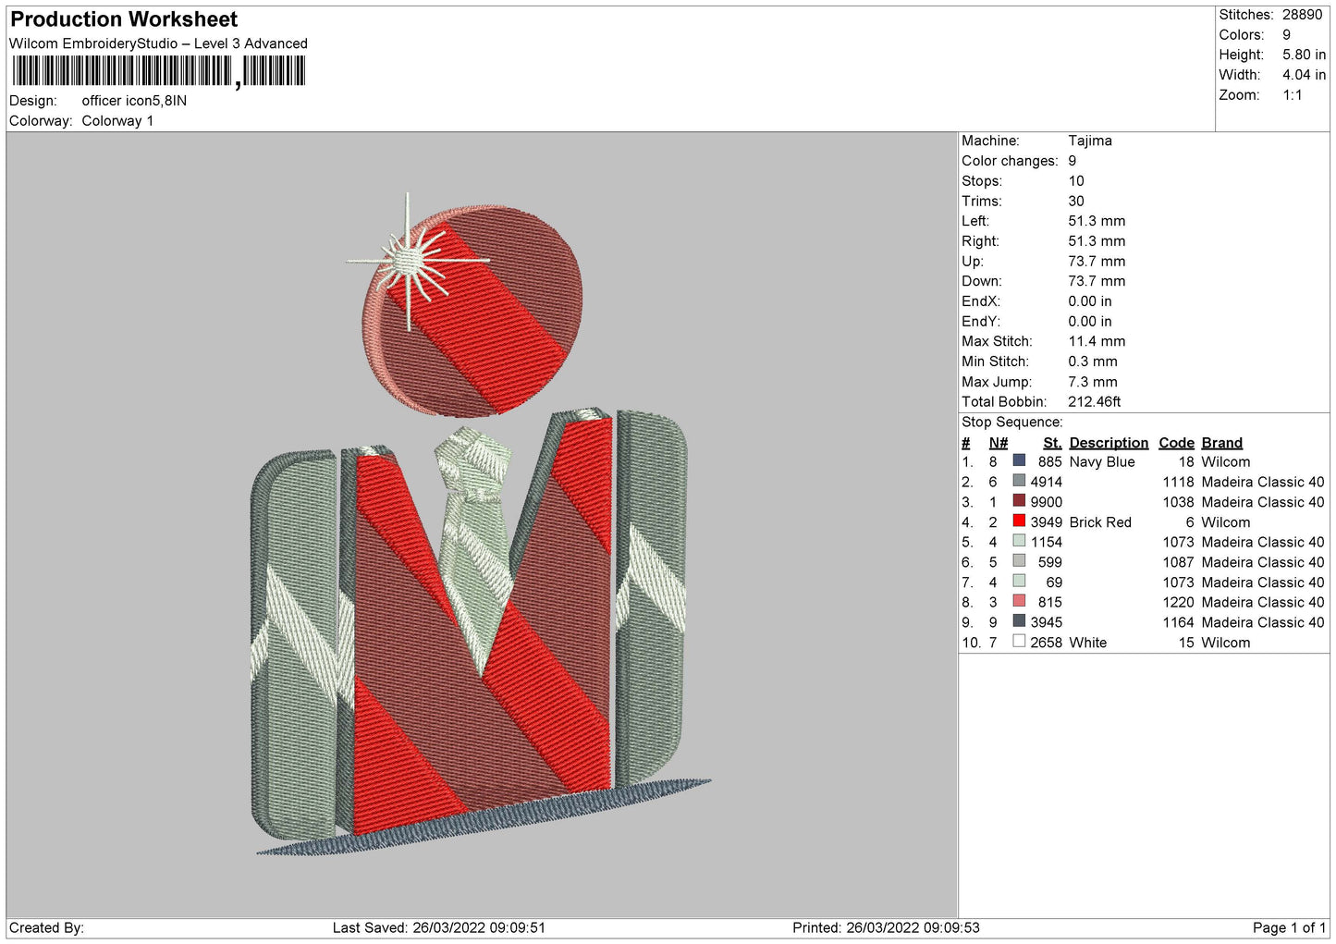Click the Left value '51.3 mm'

[x=1097, y=222]
